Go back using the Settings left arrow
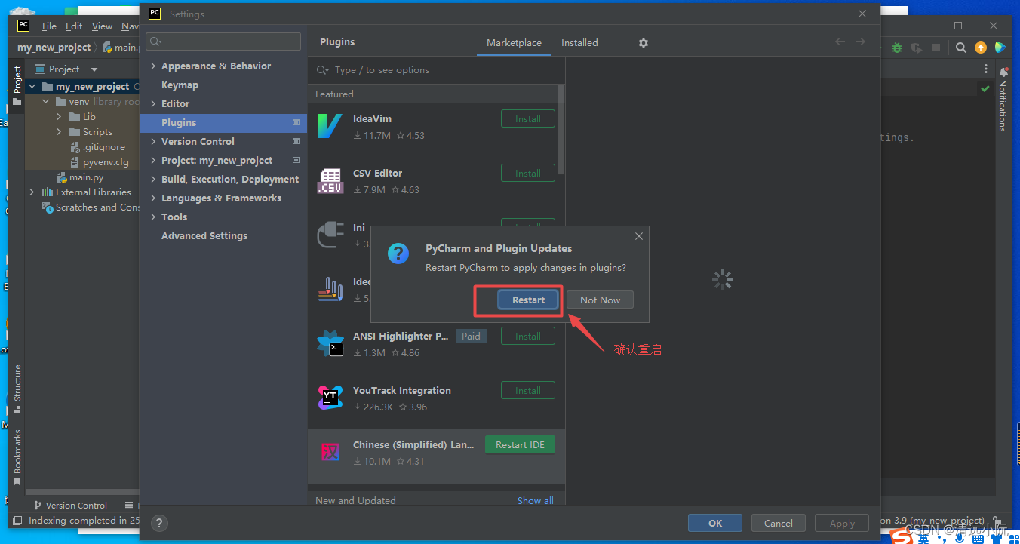This screenshot has width=1020, height=544. tap(840, 42)
